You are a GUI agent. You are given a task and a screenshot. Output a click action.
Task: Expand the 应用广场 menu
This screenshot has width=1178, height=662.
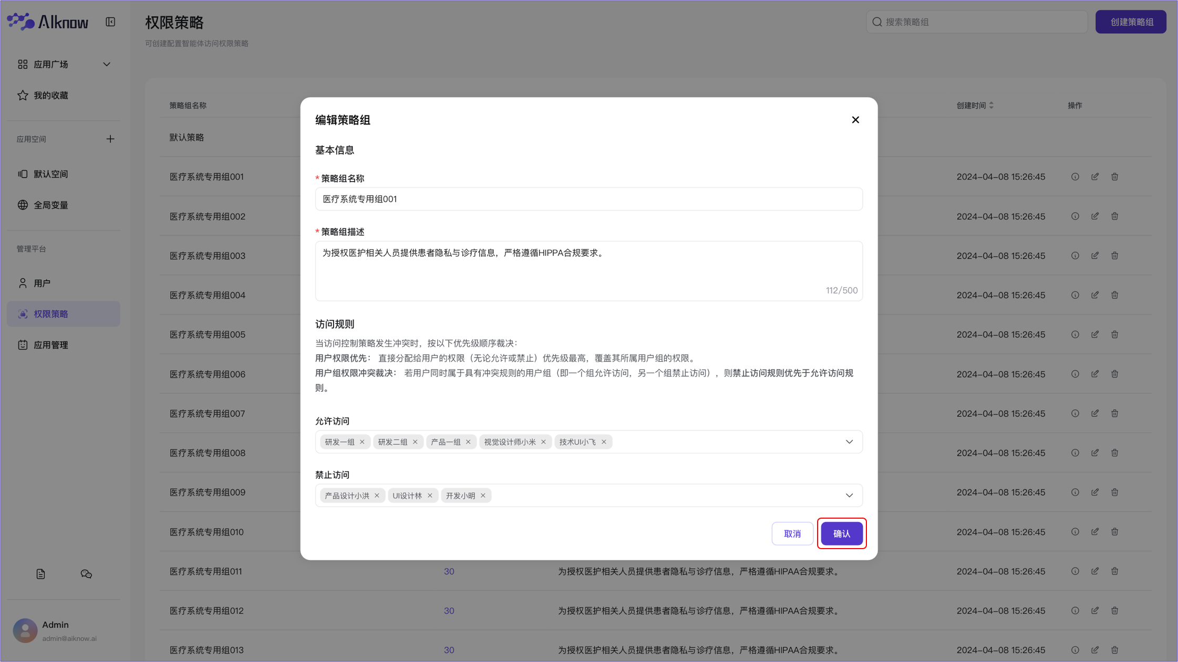tap(107, 64)
